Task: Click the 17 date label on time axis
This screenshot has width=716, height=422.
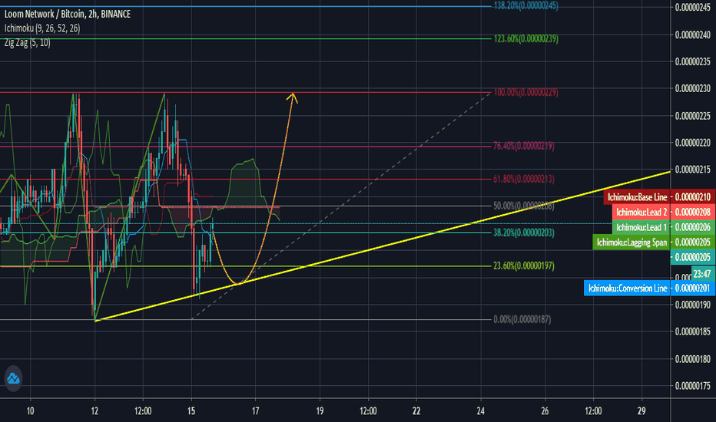Action: 255,411
